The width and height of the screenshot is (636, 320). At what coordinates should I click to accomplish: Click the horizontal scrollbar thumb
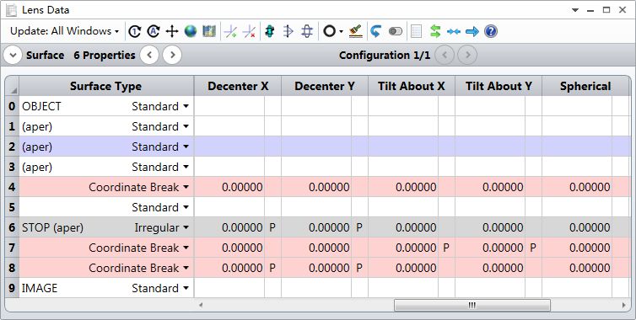pyautogui.click(x=472, y=305)
